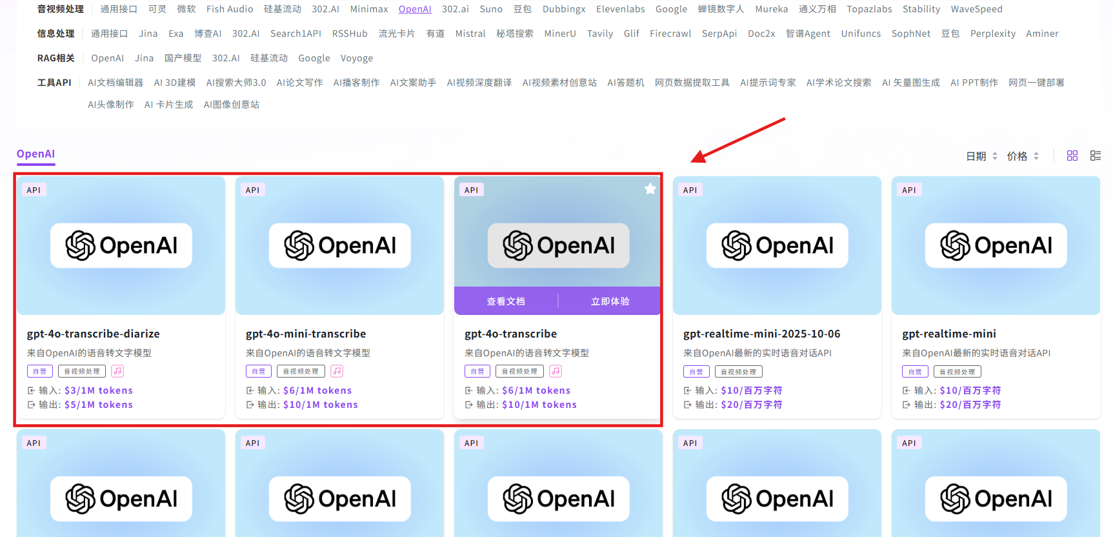Viewport: 1113px width, 537px height.
Task: Click 自营 tag on gpt-realtime-mini-2025-10-06 card
Action: pos(696,372)
